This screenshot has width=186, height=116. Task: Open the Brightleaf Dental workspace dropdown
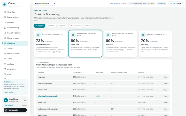pos(44,3)
